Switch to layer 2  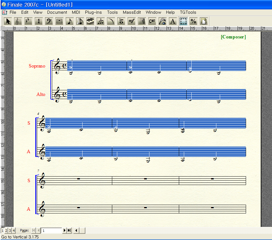[6, 231]
